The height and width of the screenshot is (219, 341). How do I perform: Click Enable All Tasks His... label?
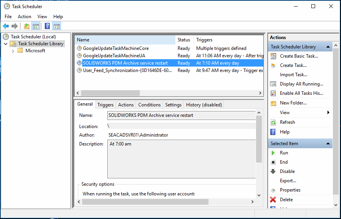tap(302, 93)
